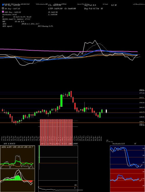Click the blue 20 Day EMA legend swatch
The image size is (145, 192).
point(3,5)
